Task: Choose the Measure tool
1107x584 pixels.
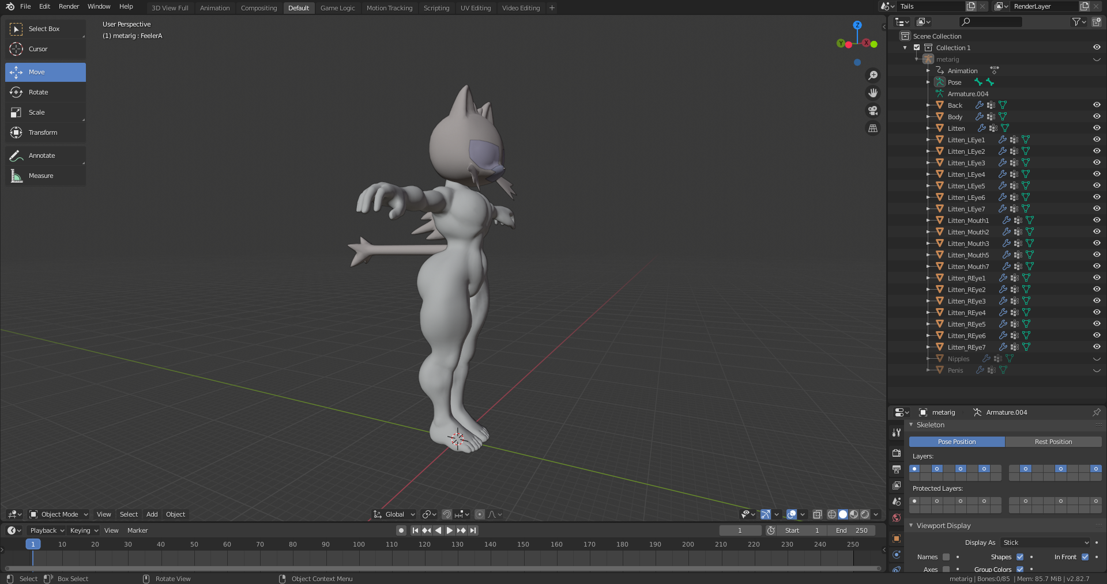Action: (x=46, y=176)
